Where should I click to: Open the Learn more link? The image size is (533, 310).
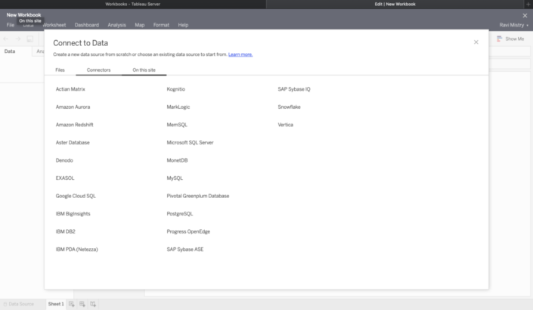[240, 54]
